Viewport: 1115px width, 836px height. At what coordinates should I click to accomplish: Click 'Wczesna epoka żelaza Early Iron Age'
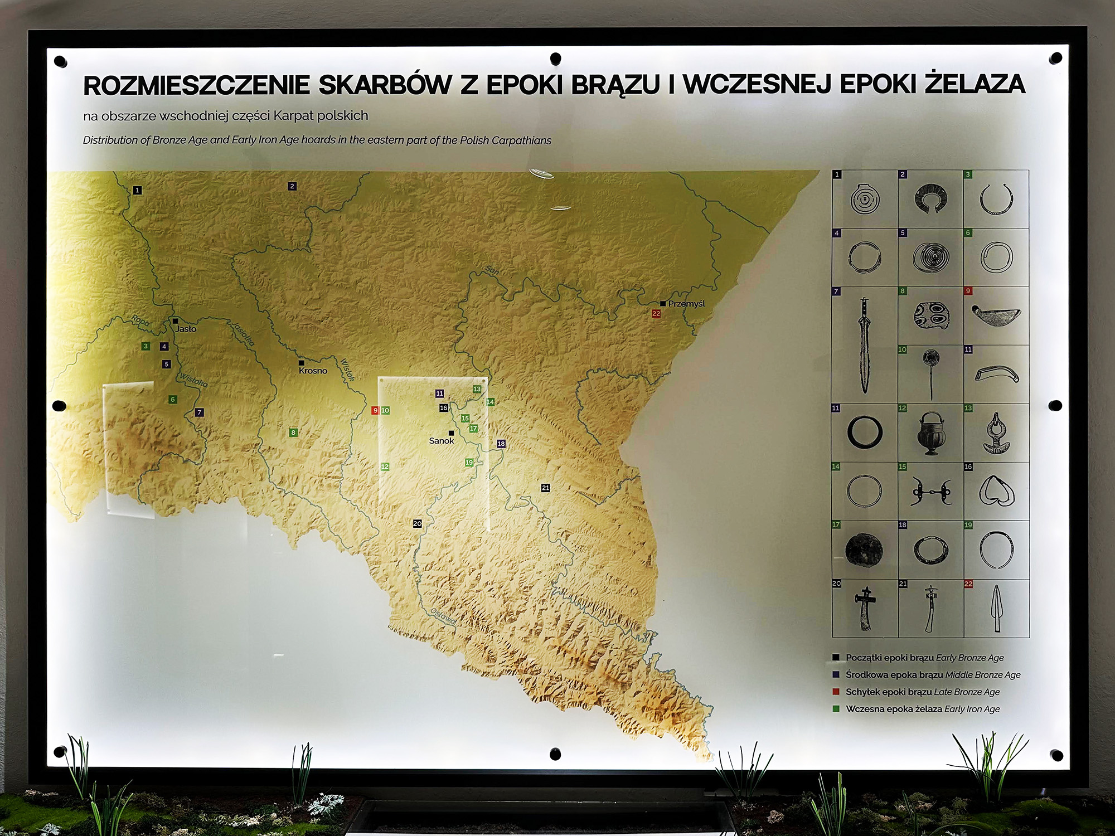tap(923, 709)
